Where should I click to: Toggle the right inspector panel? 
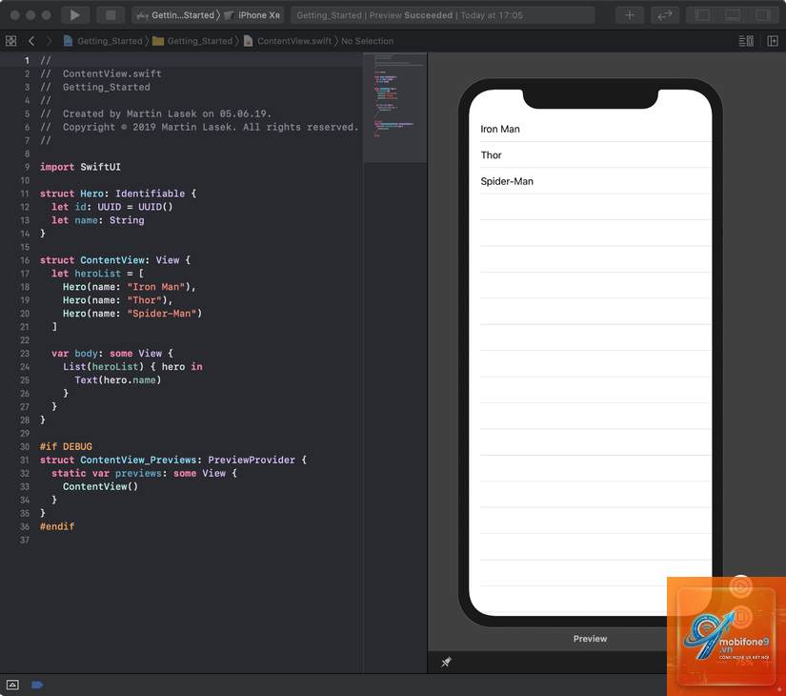pyautogui.click(x=763, y=15)
